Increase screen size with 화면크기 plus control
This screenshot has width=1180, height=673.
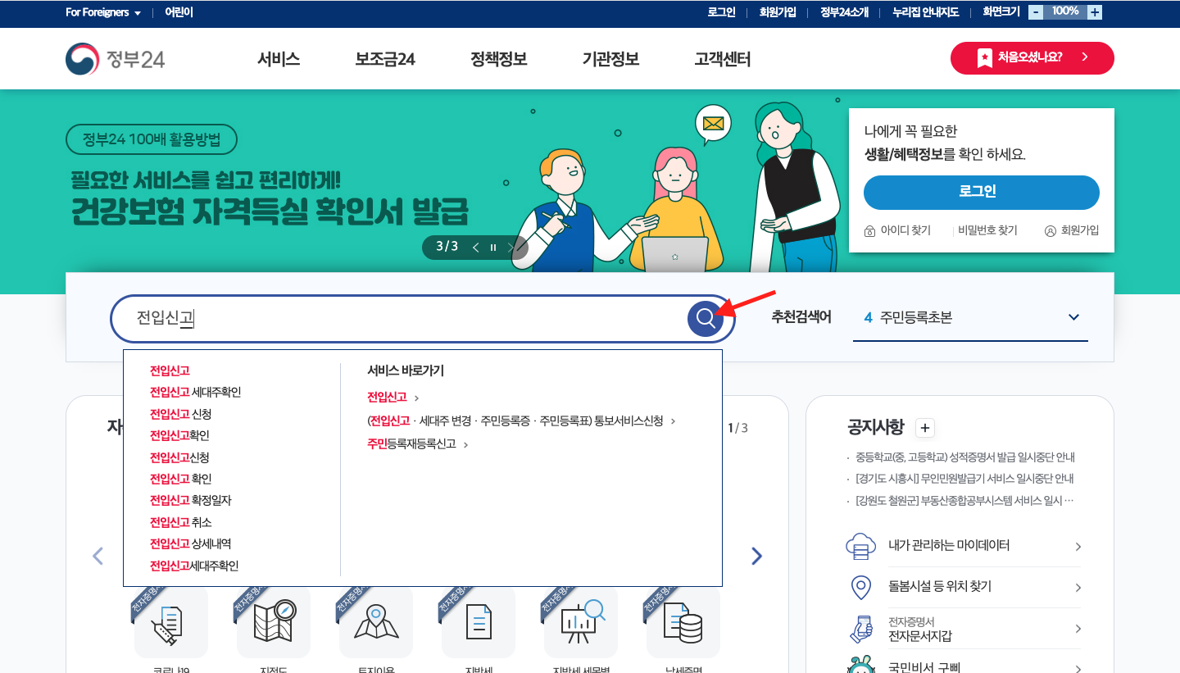click(x=1093, y=11)
